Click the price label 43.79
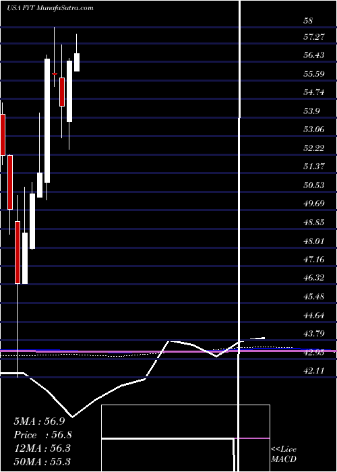The width and height of the screenshot is (337, 472). 314,334
